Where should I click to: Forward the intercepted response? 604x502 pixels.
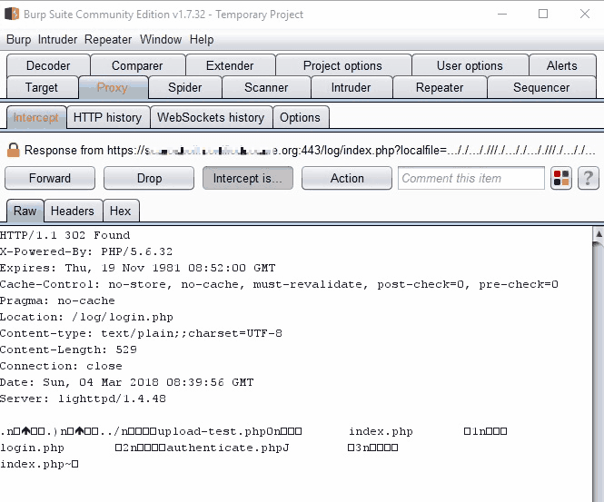click(x=50, y=178)
